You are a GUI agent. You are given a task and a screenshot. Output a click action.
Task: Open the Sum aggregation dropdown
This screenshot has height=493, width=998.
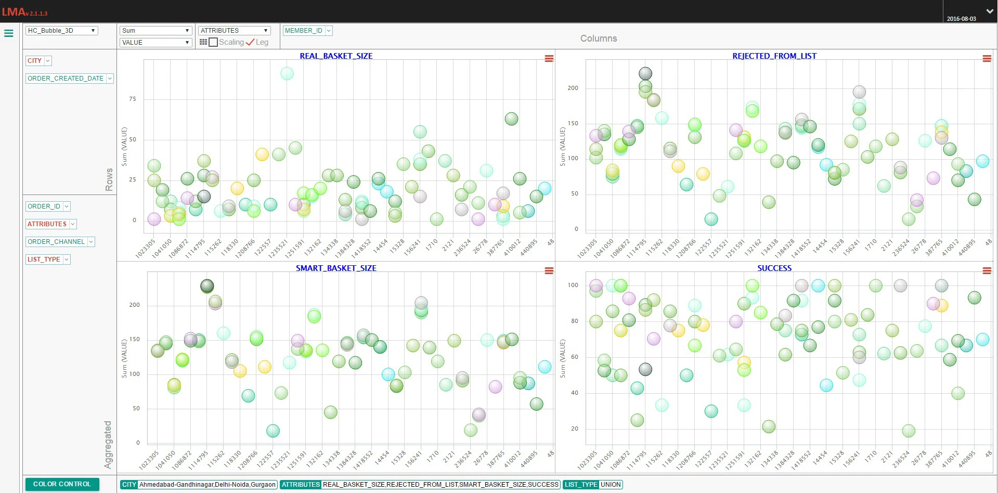[156, 31]
